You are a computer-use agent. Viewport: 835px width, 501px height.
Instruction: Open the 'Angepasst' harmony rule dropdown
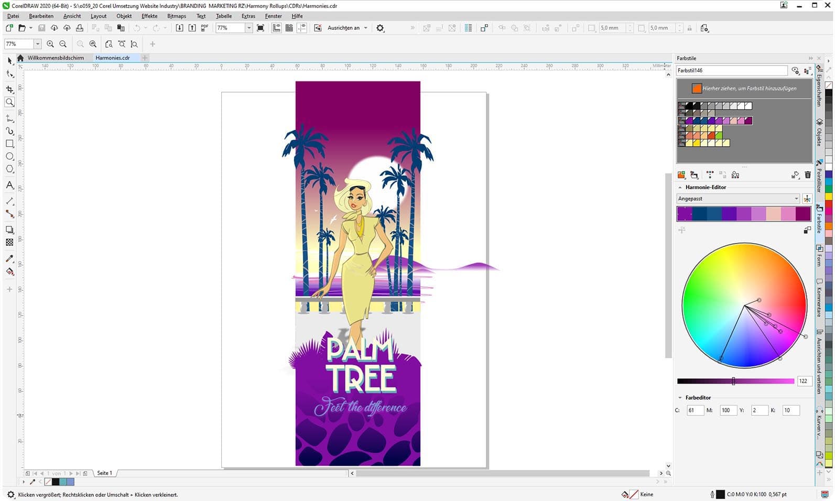(x=738, y=199)
